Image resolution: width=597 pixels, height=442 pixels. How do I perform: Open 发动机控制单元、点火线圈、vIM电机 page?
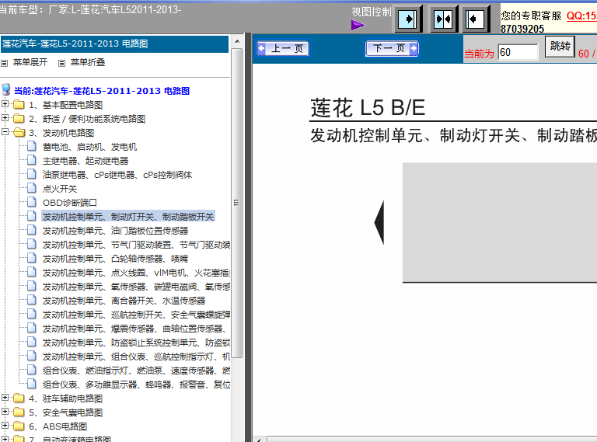click(x=136, y=273)
